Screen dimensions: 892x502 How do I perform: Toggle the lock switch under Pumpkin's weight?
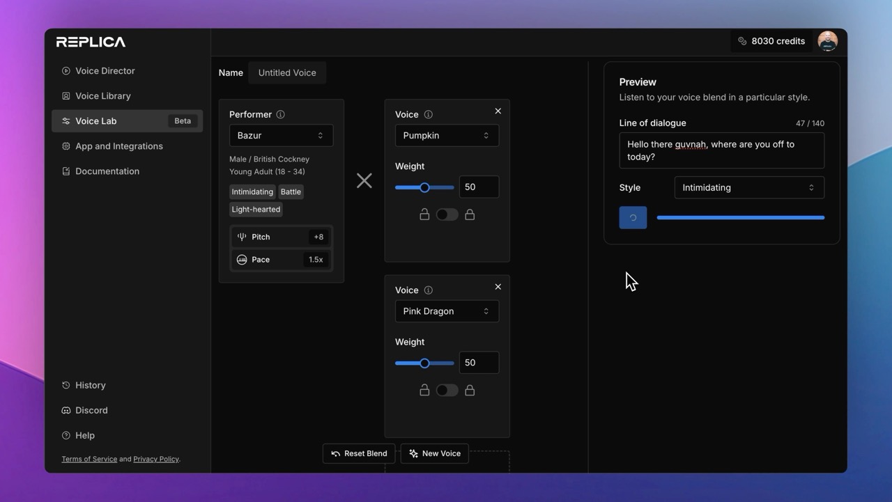tap(447, 214)
